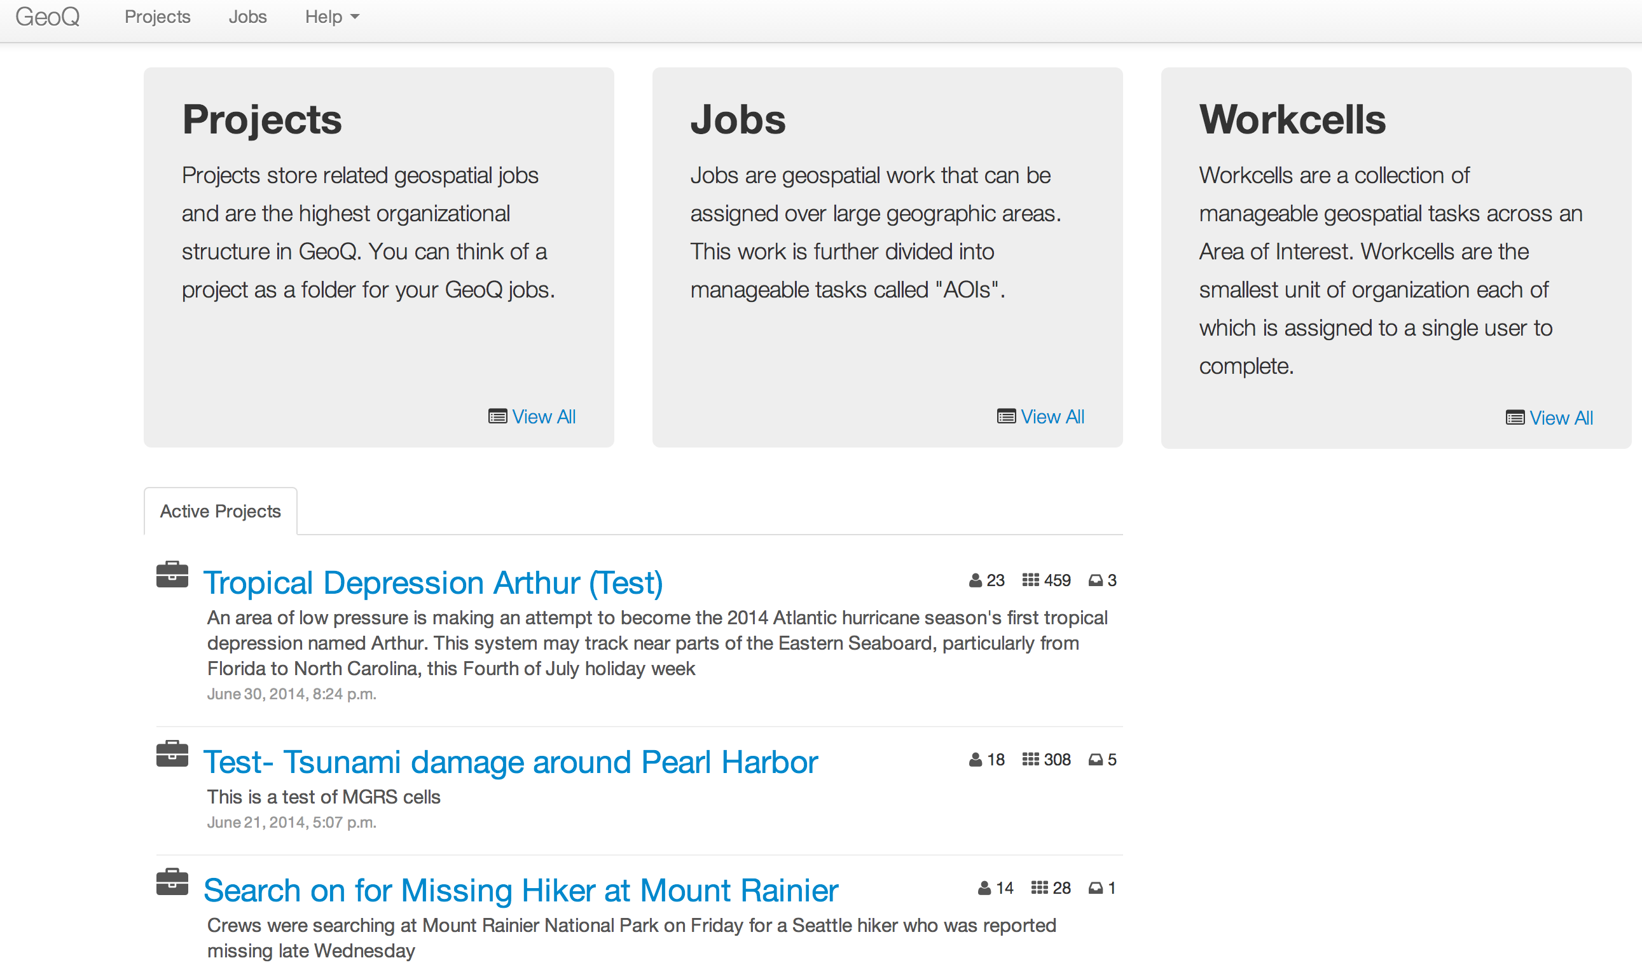Select the Active Projects tab
The height and width of the screenshot is (965, 1642).
220,512
